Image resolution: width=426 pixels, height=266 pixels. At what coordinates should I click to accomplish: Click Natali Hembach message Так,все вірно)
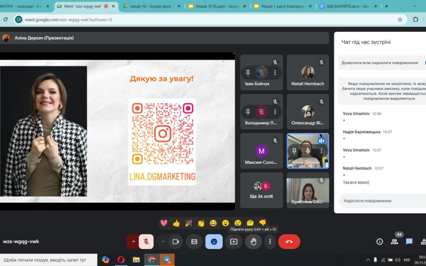tap(356, 182)
